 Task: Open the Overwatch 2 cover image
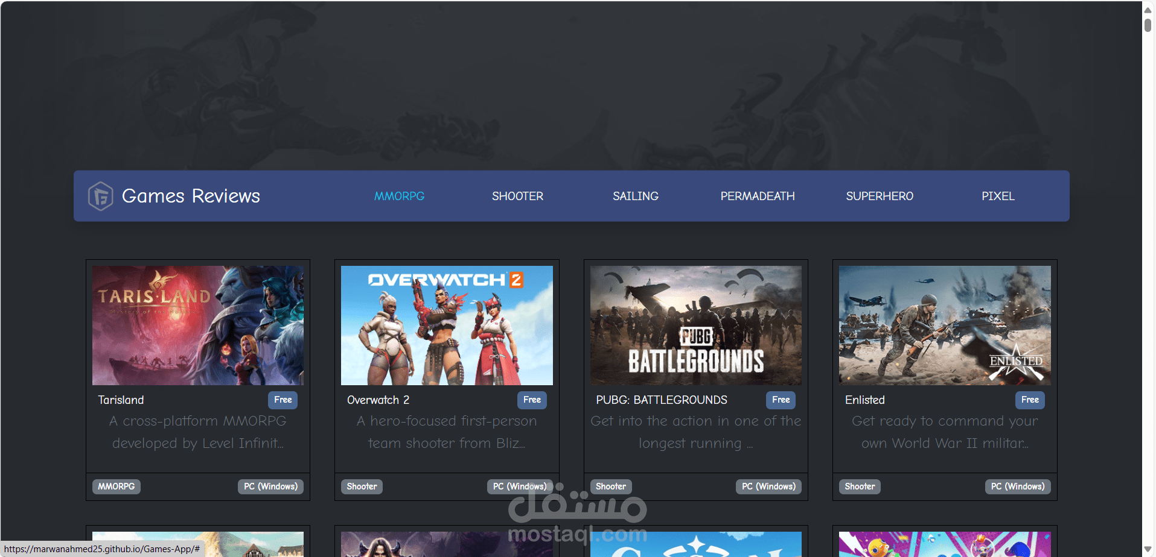click(447, 326)
